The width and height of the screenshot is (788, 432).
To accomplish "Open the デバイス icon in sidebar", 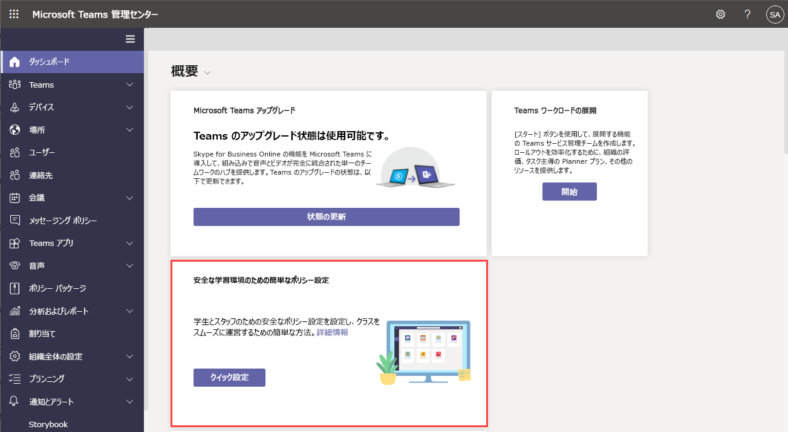I will (14, 107).
